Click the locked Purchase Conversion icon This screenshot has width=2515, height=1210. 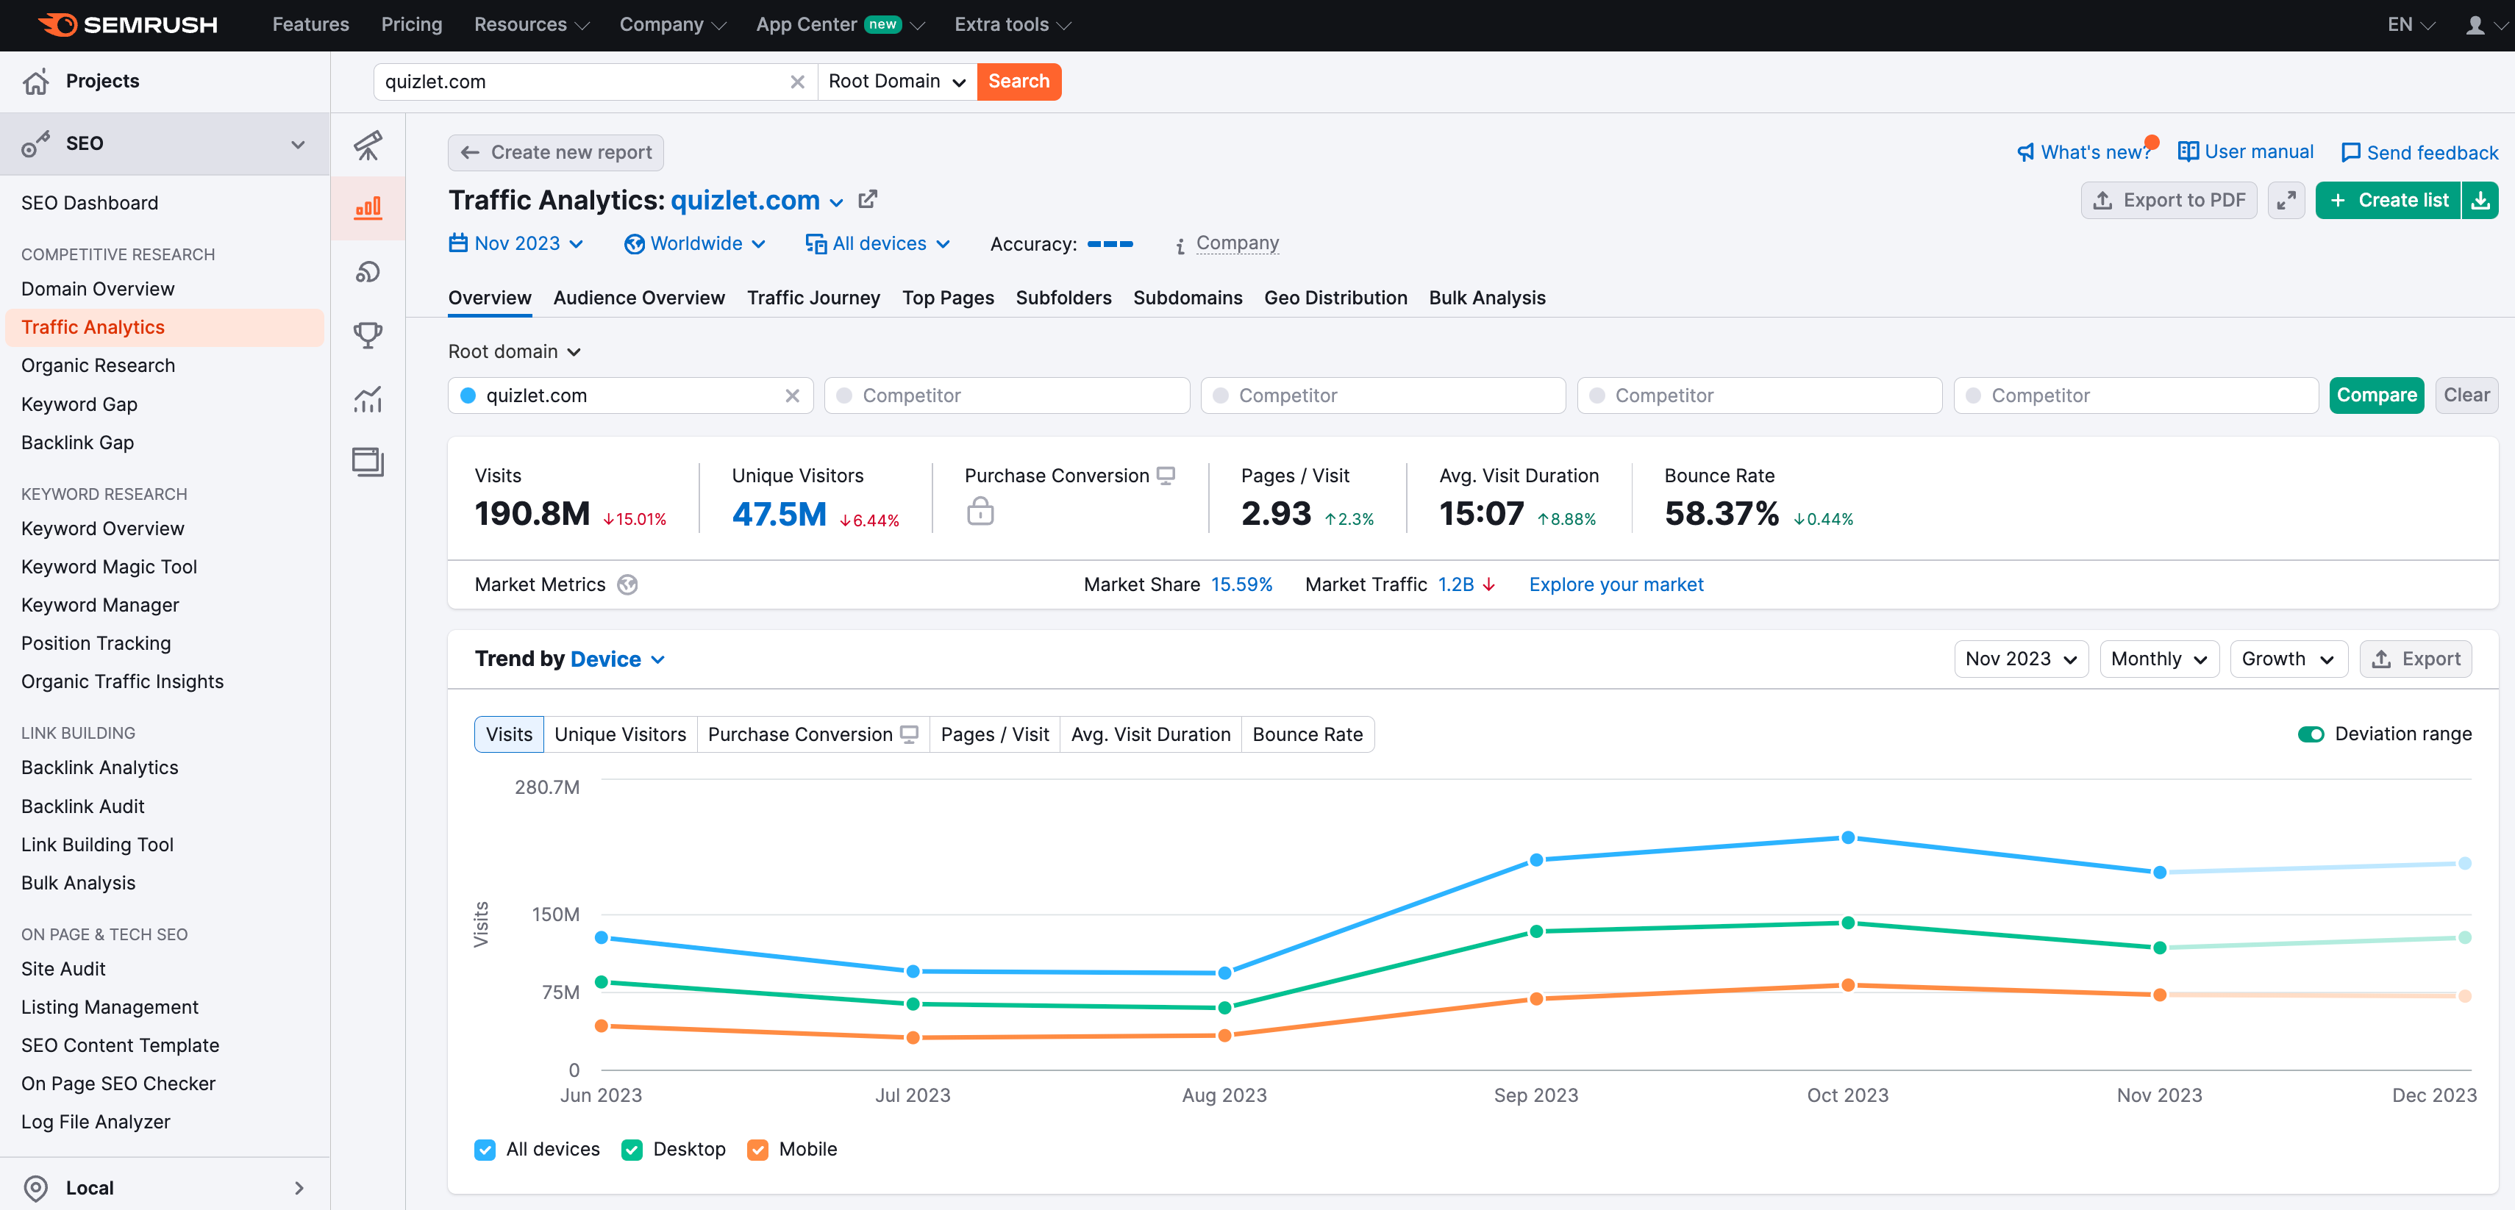point(980,510)
